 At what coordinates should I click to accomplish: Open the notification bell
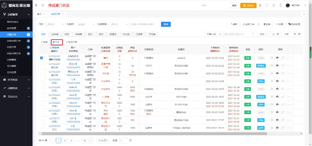[x=274, y=5]
